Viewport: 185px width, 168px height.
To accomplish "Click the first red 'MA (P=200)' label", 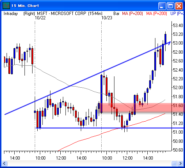I will 132,14.
